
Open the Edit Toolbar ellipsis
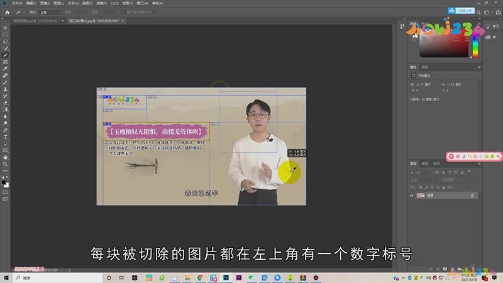[5, 170]
